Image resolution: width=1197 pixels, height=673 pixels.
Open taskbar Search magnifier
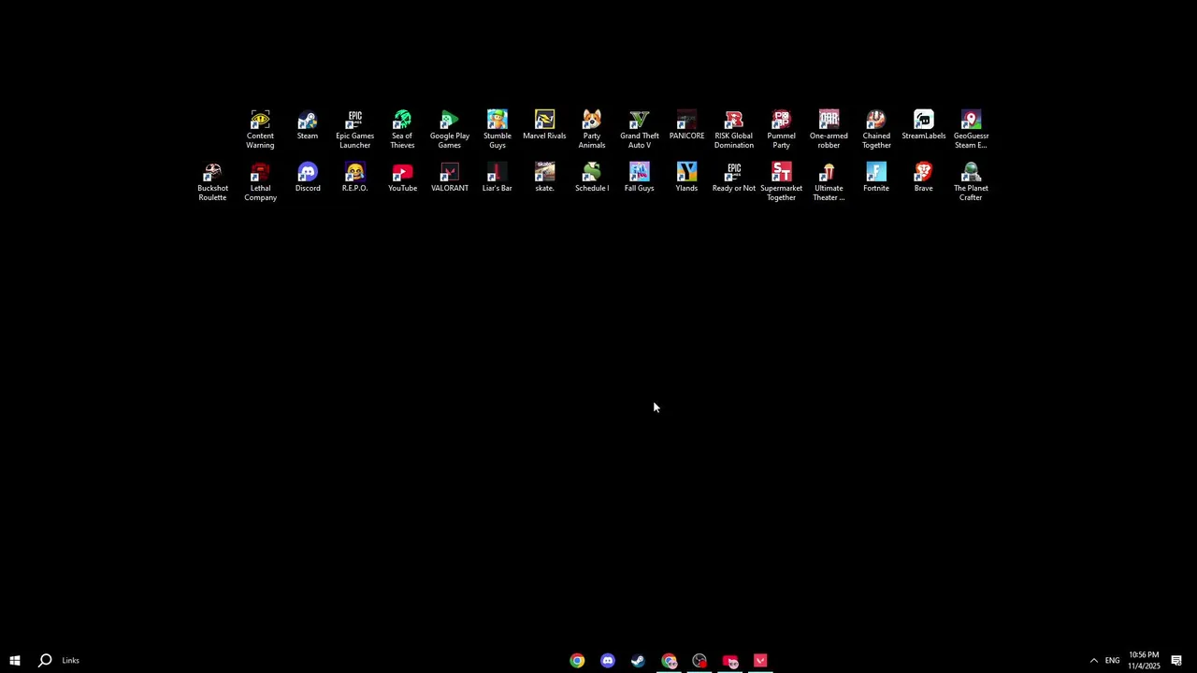click(x=44, y=661)
